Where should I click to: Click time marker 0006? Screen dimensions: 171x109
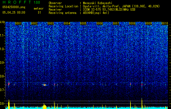(100, 23)
